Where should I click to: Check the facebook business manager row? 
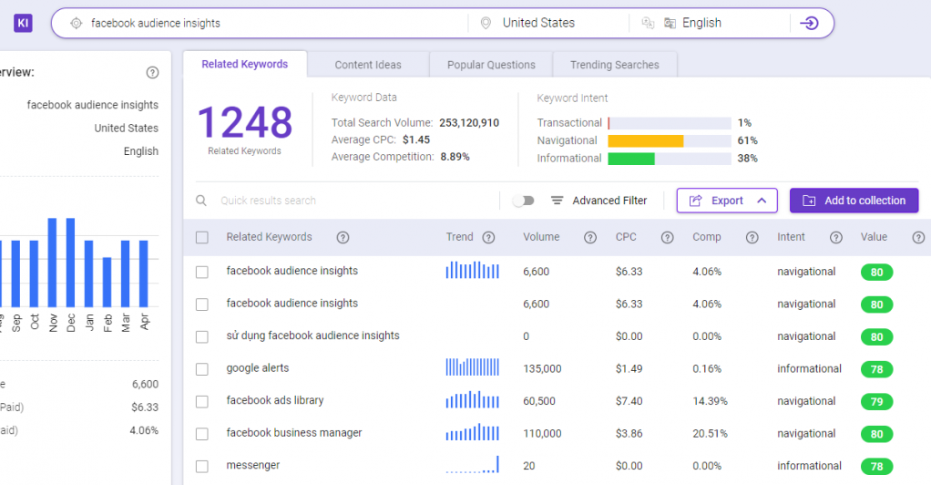point(202,434)
